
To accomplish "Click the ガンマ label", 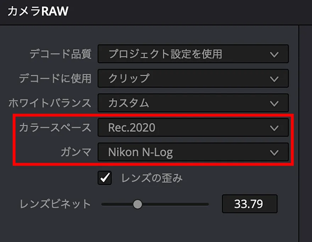I will click(77, 153).
